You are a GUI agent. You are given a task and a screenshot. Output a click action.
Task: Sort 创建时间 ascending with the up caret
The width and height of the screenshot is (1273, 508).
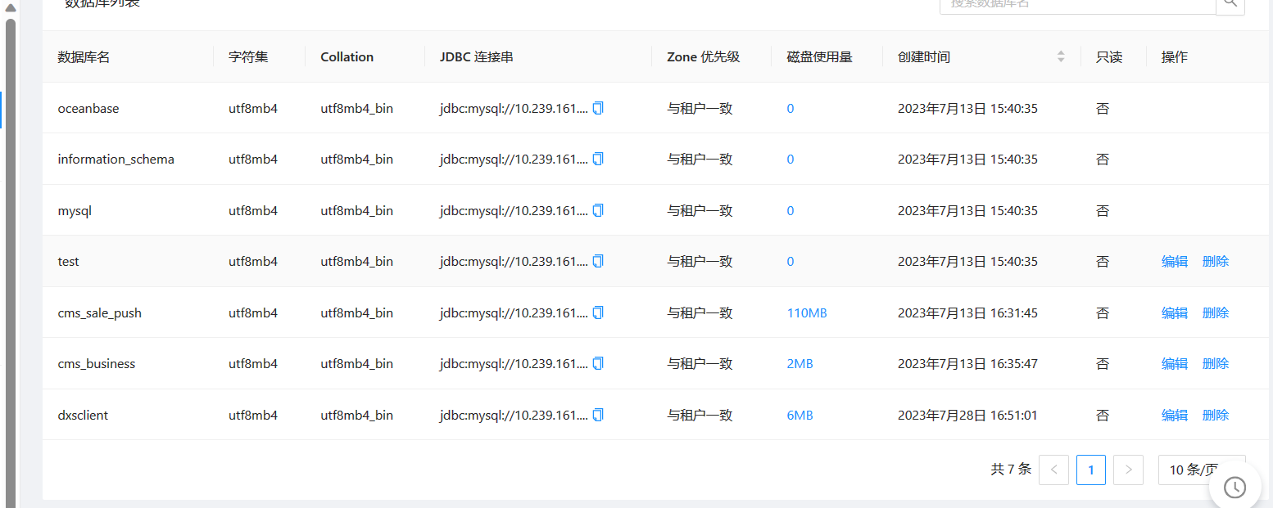pos(1062,52)
